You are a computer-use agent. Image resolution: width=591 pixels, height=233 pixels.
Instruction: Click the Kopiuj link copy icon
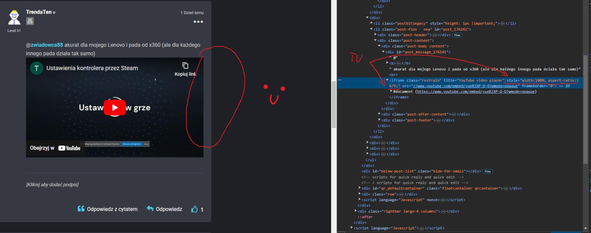coord(185,66)
